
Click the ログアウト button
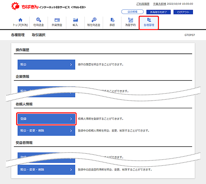[x=183, y=12]
